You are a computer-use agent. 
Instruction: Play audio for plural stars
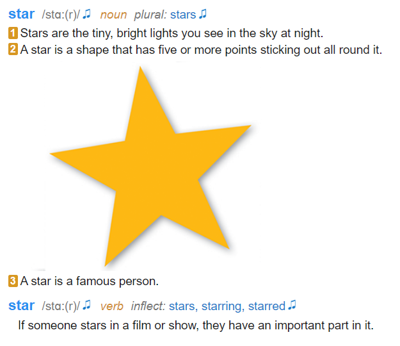[x=203, y=14]
